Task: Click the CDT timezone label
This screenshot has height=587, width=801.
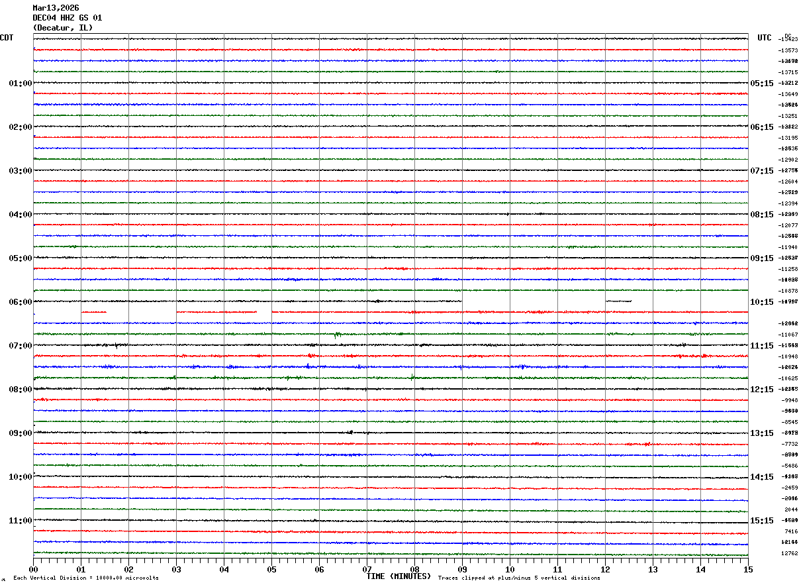Action: click(x=7, y=38)
